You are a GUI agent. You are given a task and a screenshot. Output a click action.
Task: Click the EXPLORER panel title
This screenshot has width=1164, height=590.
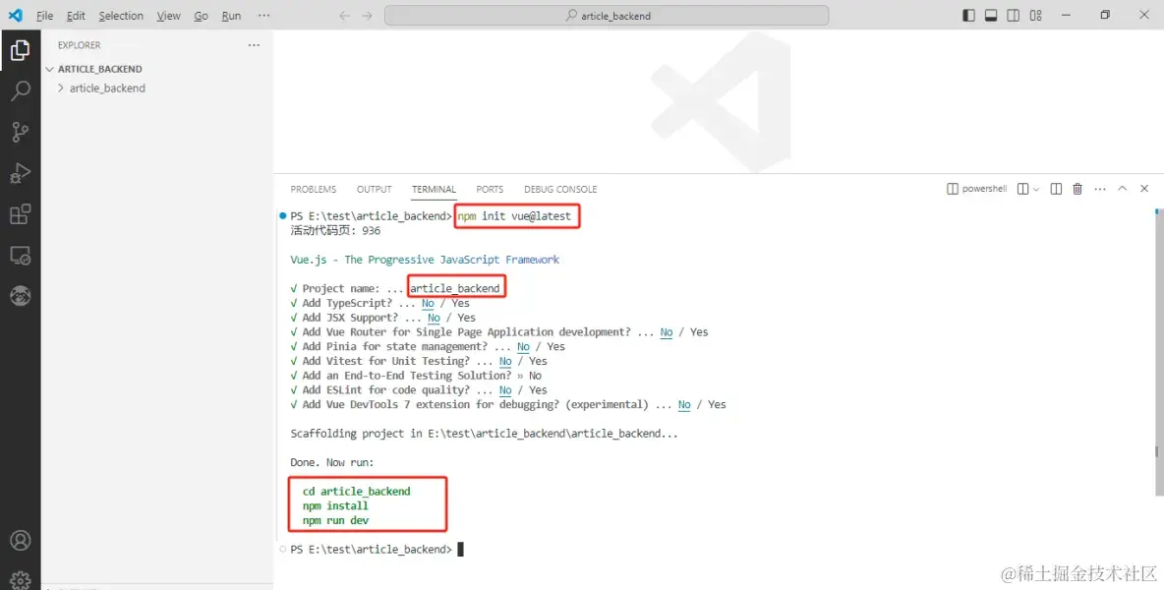click(x=79, y=45)
